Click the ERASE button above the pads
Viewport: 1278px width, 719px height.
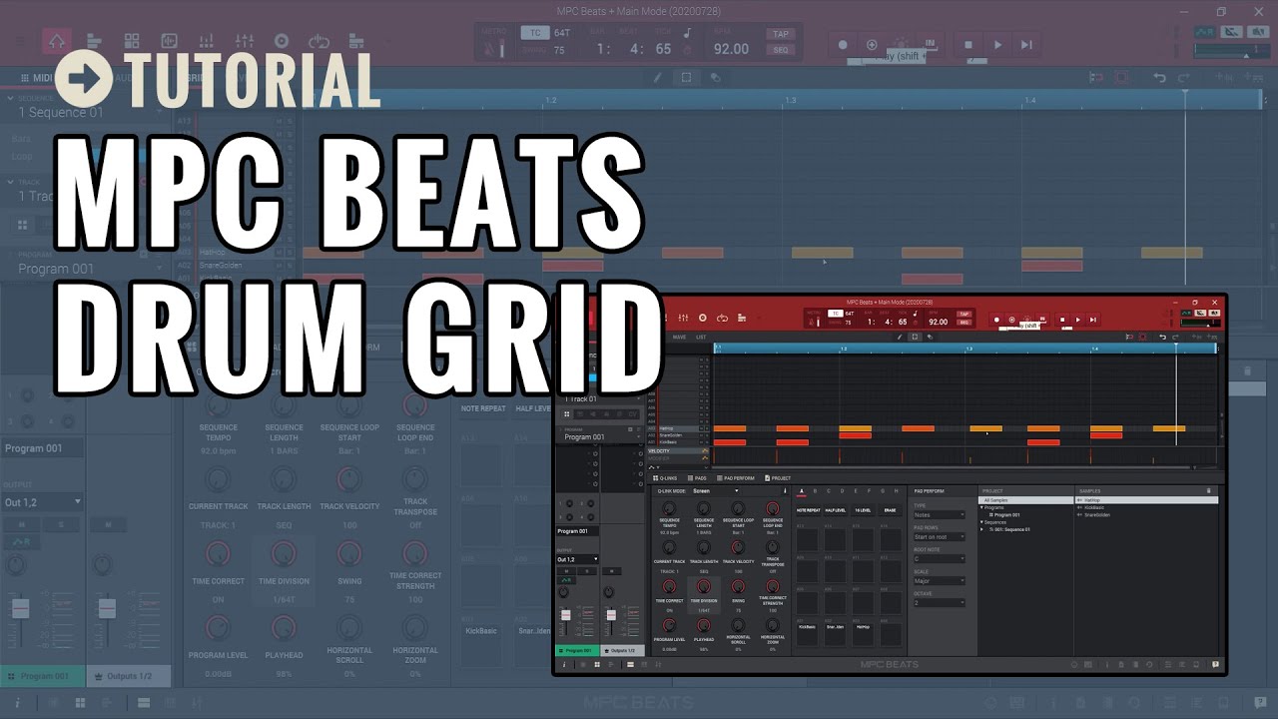(890, 510)
